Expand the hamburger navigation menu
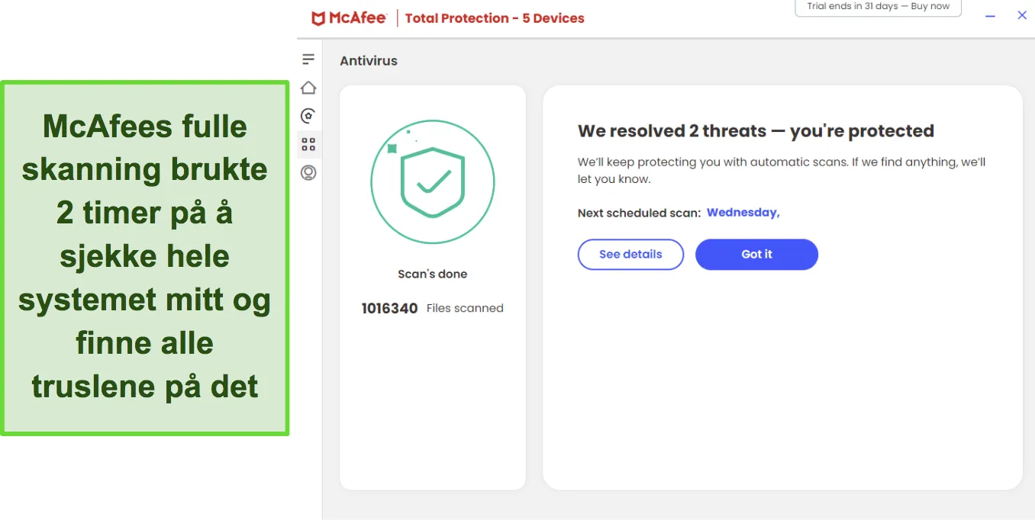1035x520 pixels. tap(308, 59)
